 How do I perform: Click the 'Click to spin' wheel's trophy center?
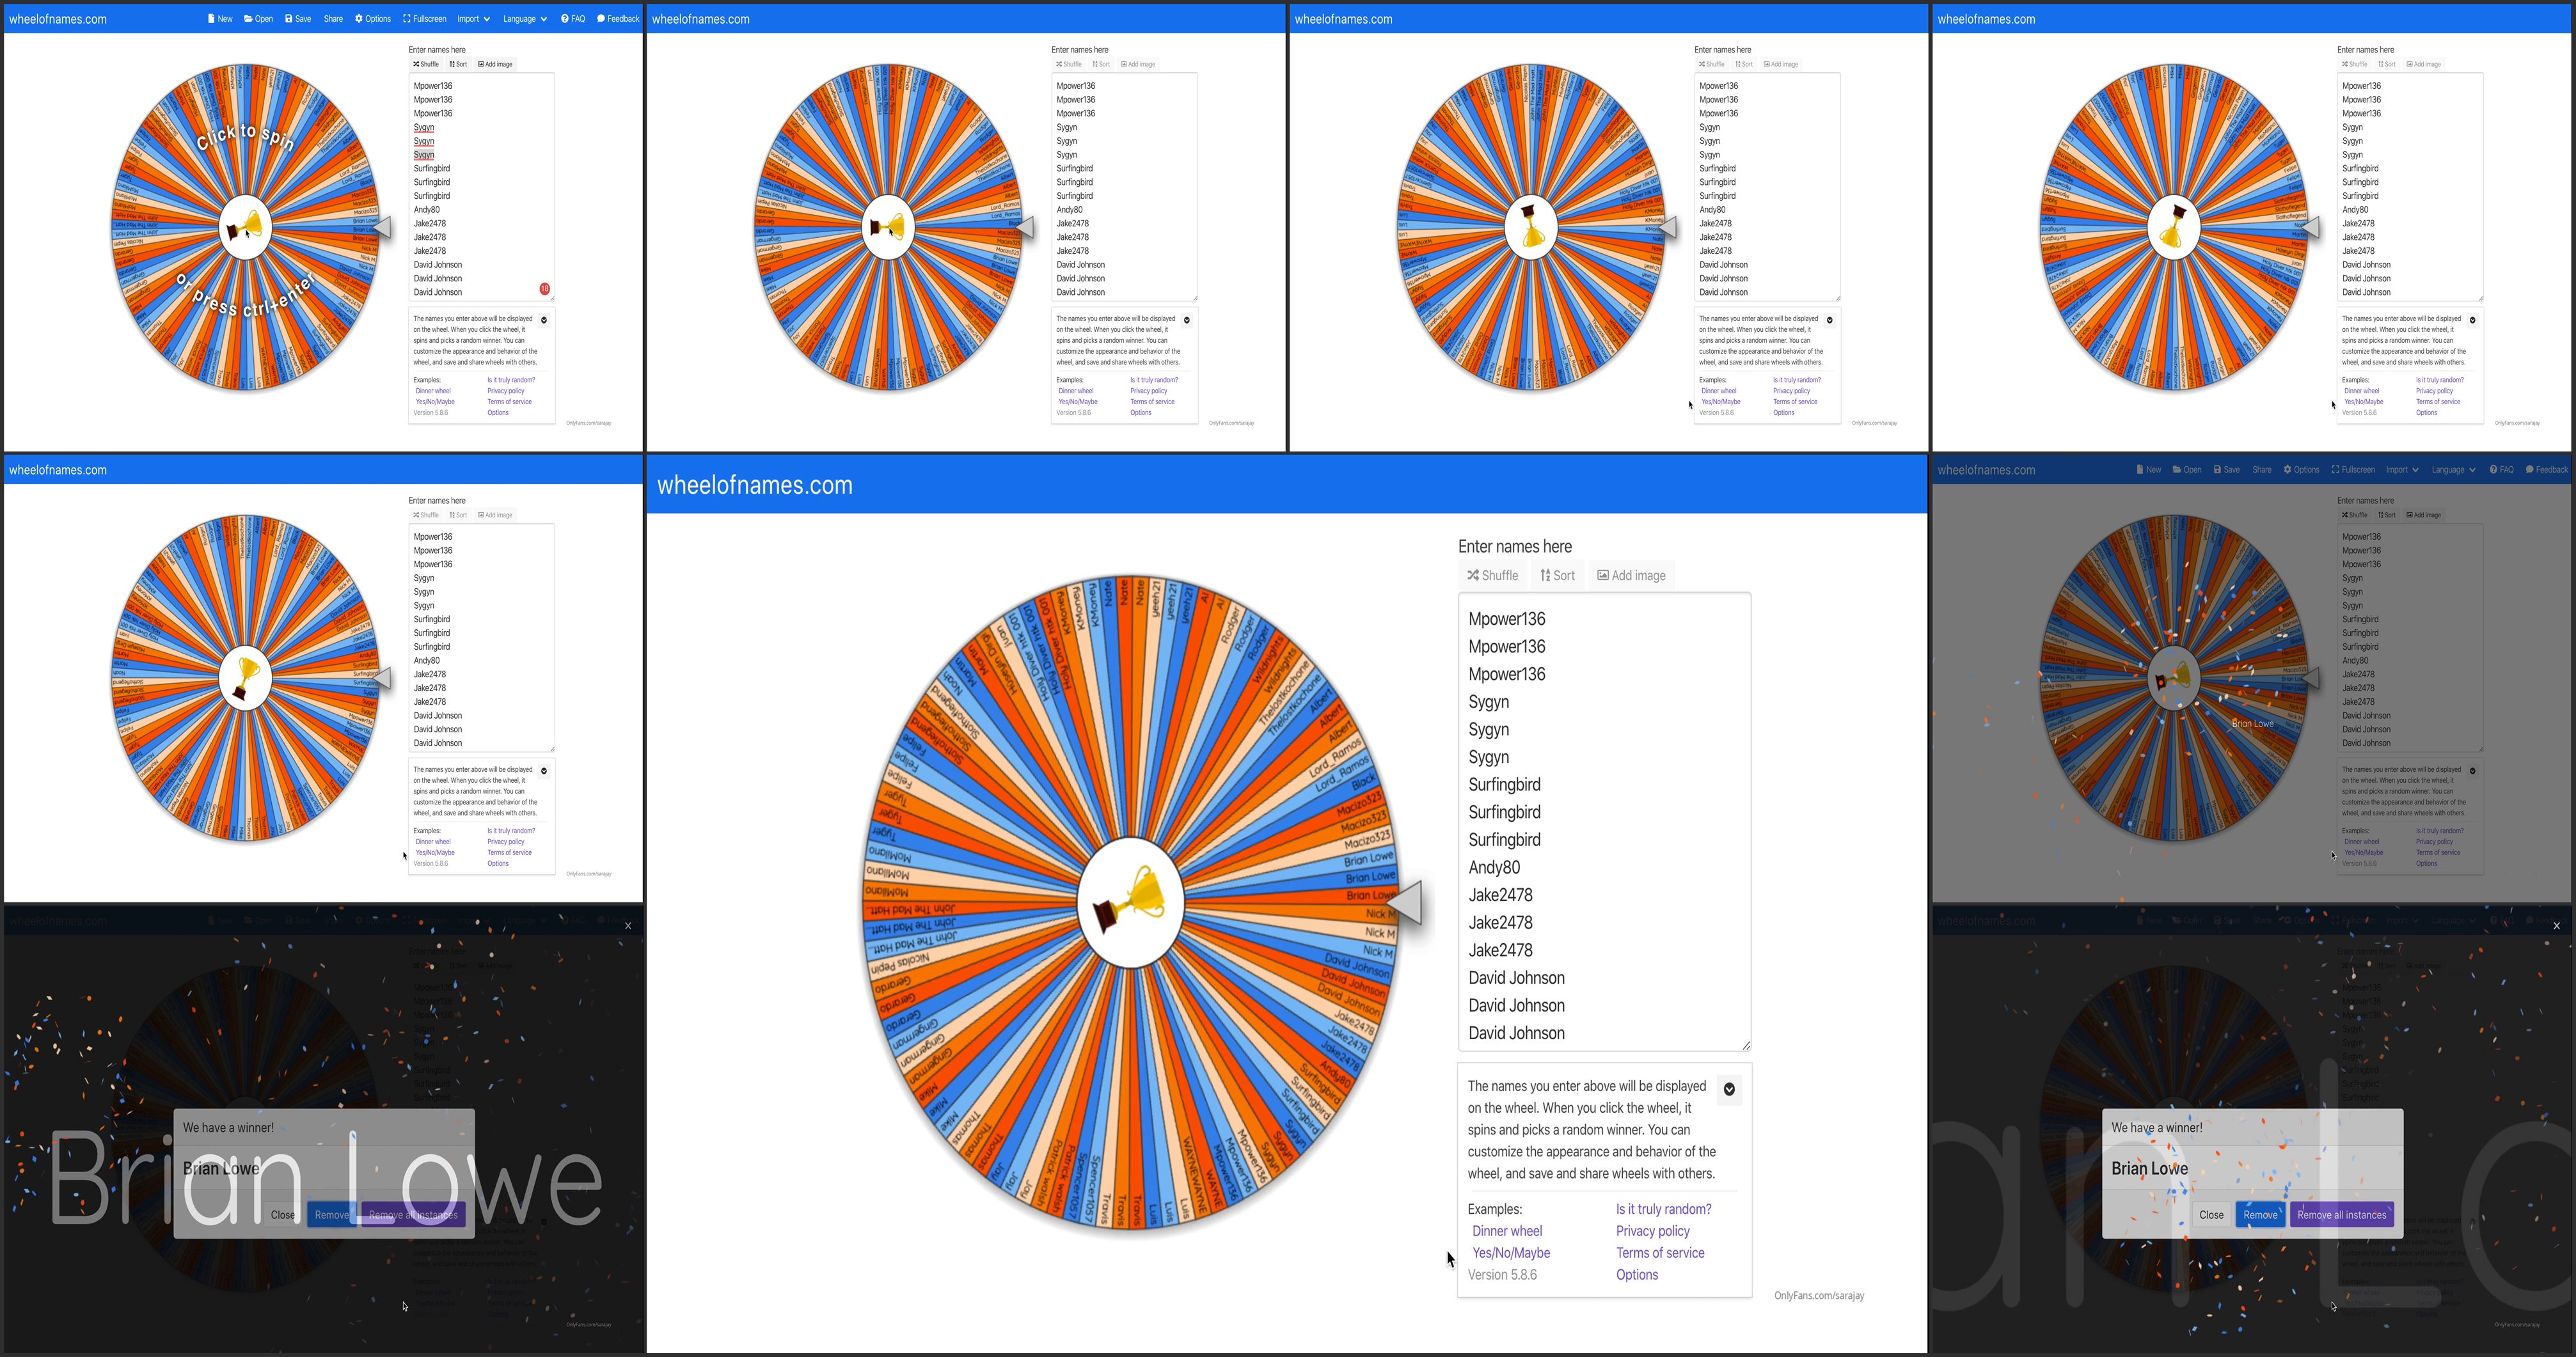(x=245, y=228)
